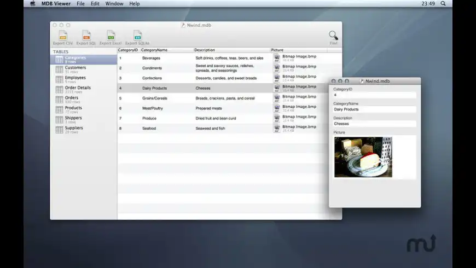Open the Window menu
This screenshot has width=476, height=268.
click(x=114, y=3)
